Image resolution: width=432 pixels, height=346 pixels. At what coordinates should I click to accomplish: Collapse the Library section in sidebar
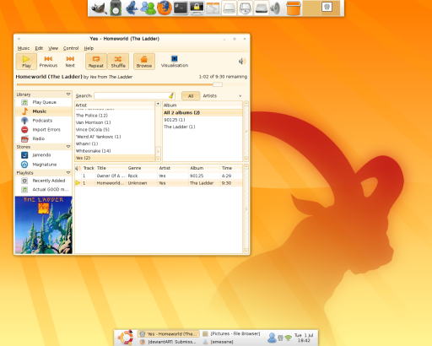coord(68,95)
